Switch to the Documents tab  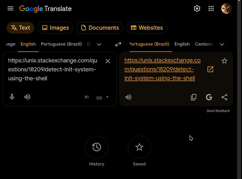(x=100, y=28)
